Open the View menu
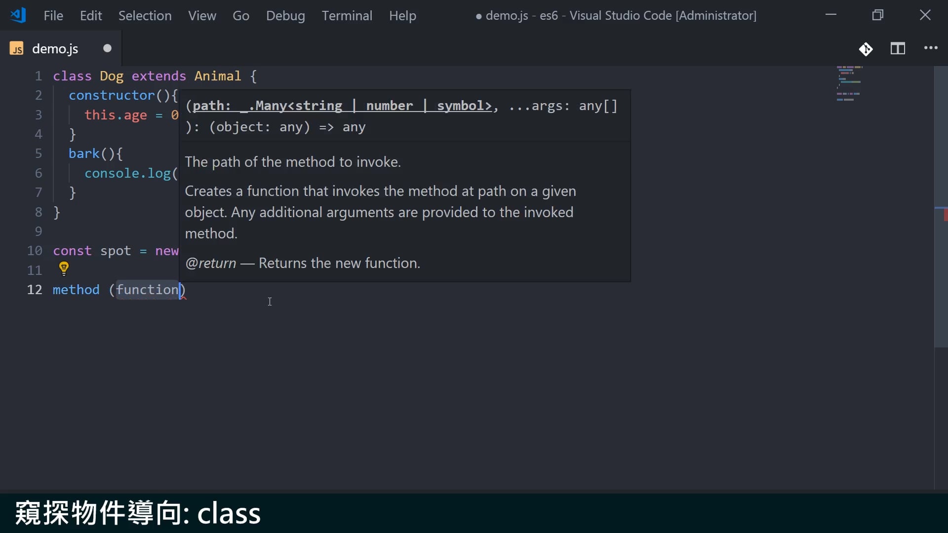This screenshot has width=948, height=533. (202, 16)
